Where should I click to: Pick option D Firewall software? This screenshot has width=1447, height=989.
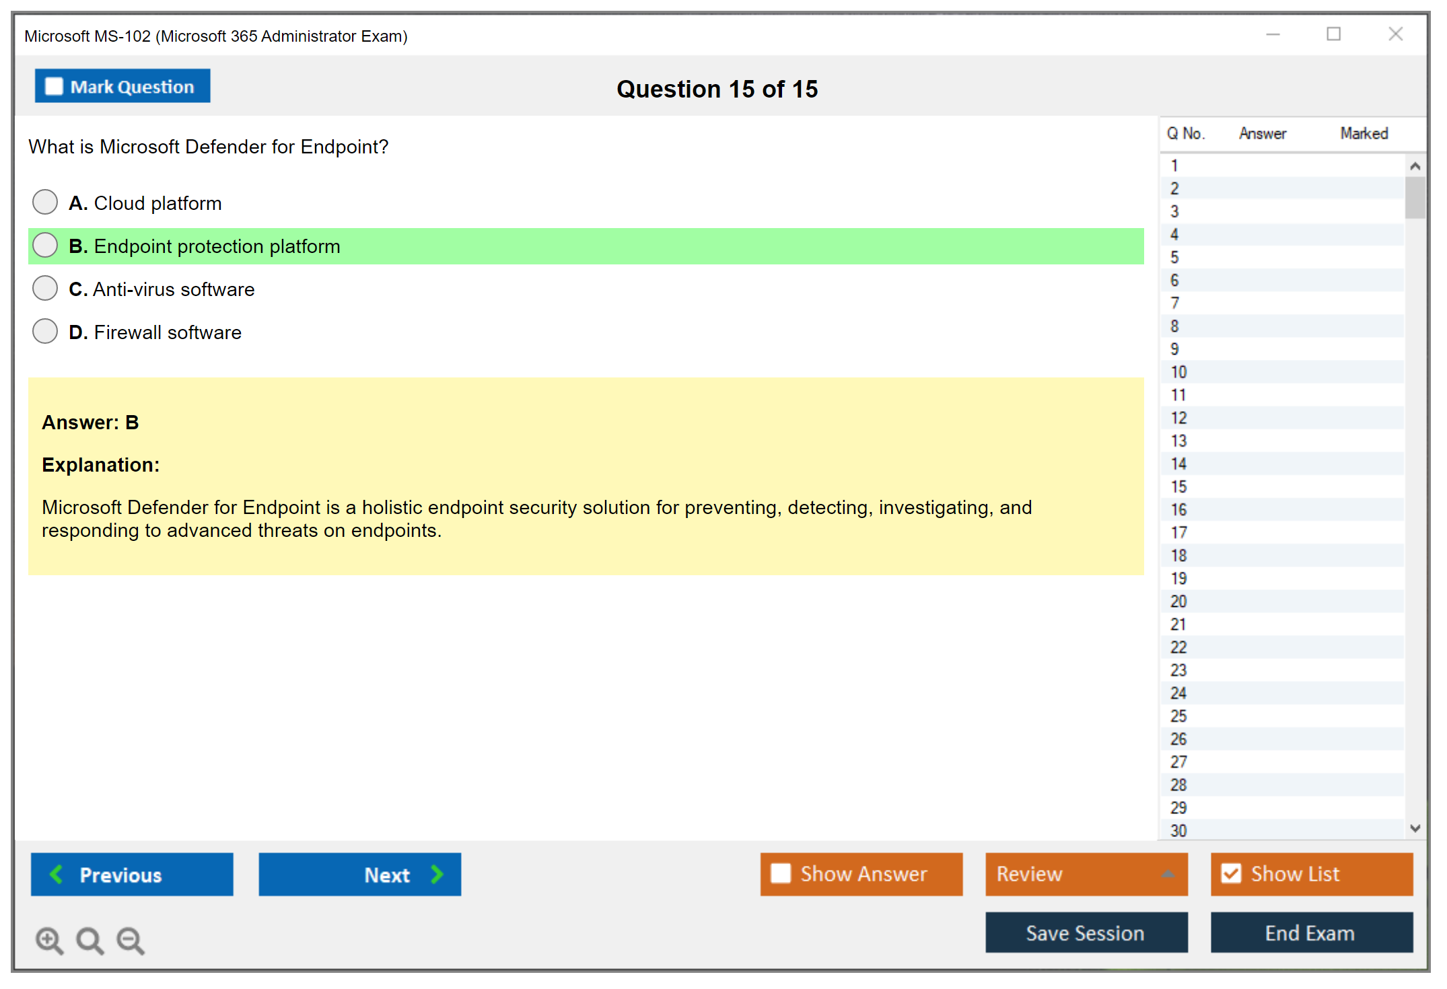pos(45,331)
